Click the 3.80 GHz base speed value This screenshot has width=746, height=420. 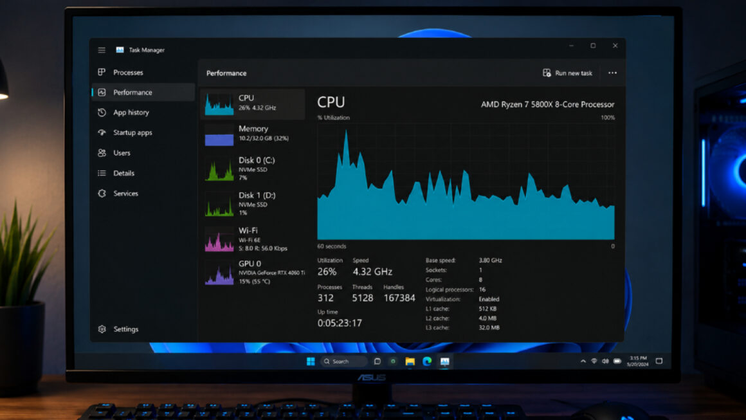click(491, 260)
